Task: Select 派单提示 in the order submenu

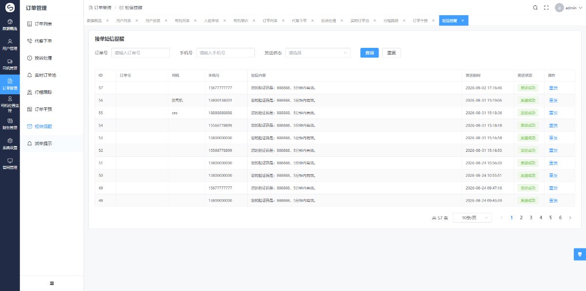Action: tap(52, 144)
